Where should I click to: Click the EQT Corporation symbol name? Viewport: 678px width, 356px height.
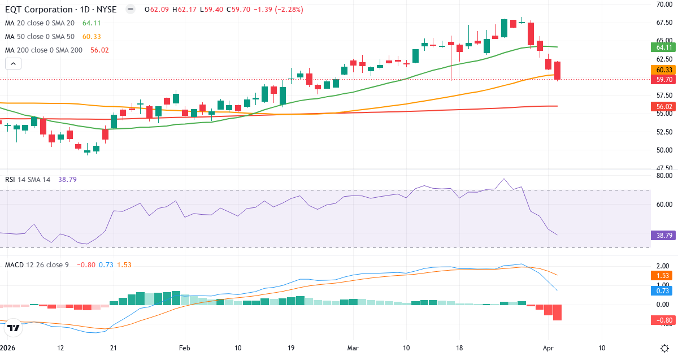tap(40, 9)
